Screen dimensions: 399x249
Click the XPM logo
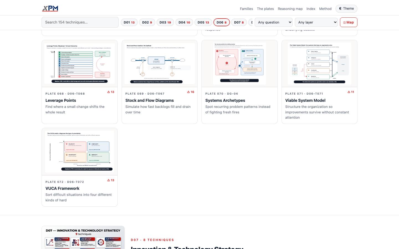click(x=50, y=9)
